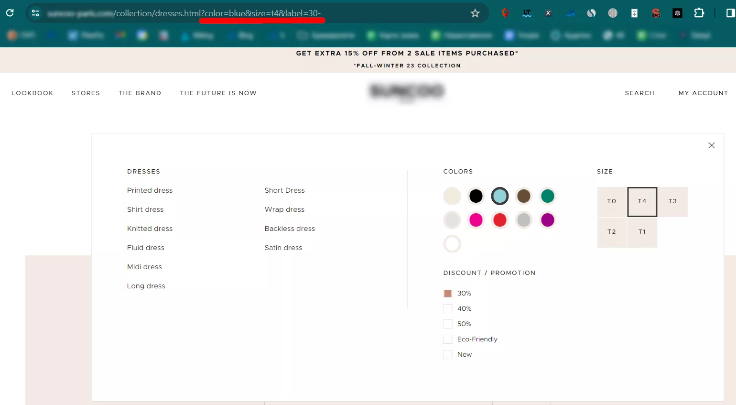Select Midi dress category
Viewport: 736px width, 405px height.
pyautogui.click(x=144, y=267)
